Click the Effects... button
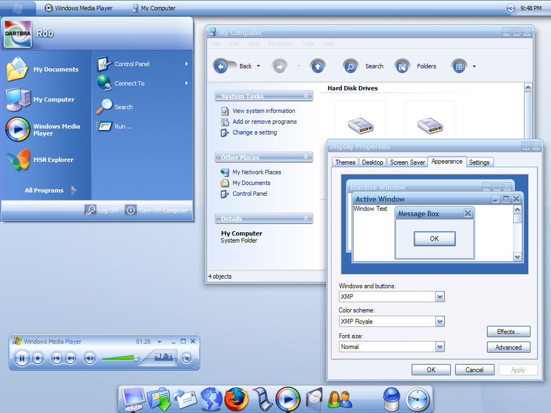 click(508, 332)
